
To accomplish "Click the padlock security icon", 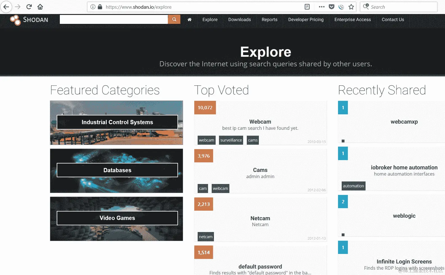I will tap(100, 7).
